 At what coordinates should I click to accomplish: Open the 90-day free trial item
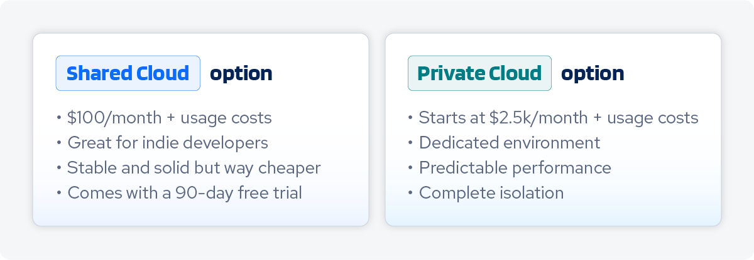coord(185,192)
